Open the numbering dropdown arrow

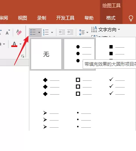[52, 32]
